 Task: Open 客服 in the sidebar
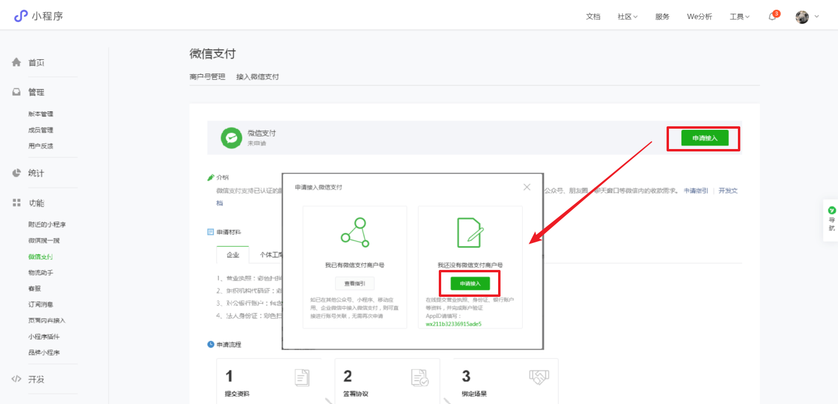tap(34, 288)
